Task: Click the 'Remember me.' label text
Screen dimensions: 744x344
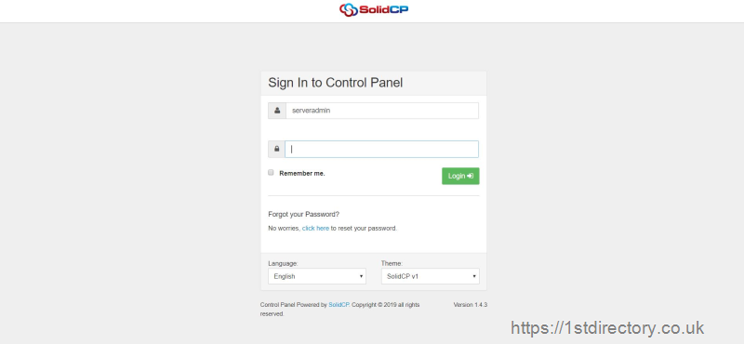Action: coord(302,174)
